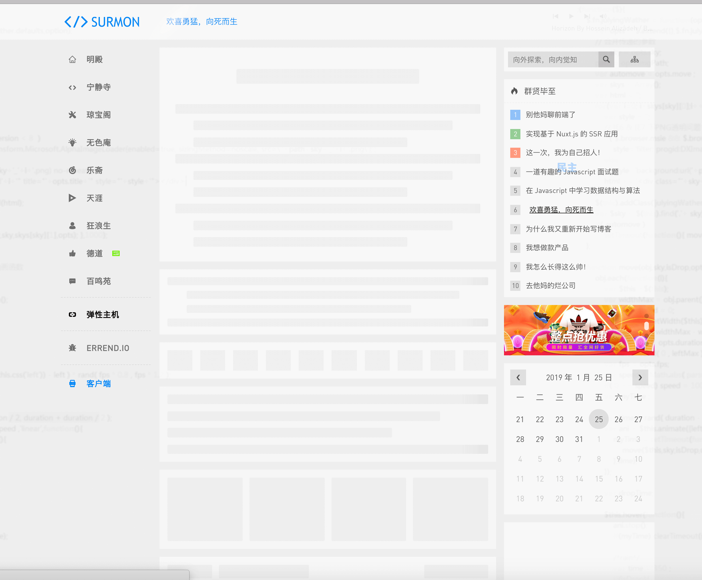This screenshot has width=702, height=580.
Task: Go to previous month in calendar
Action: [518, 377]
